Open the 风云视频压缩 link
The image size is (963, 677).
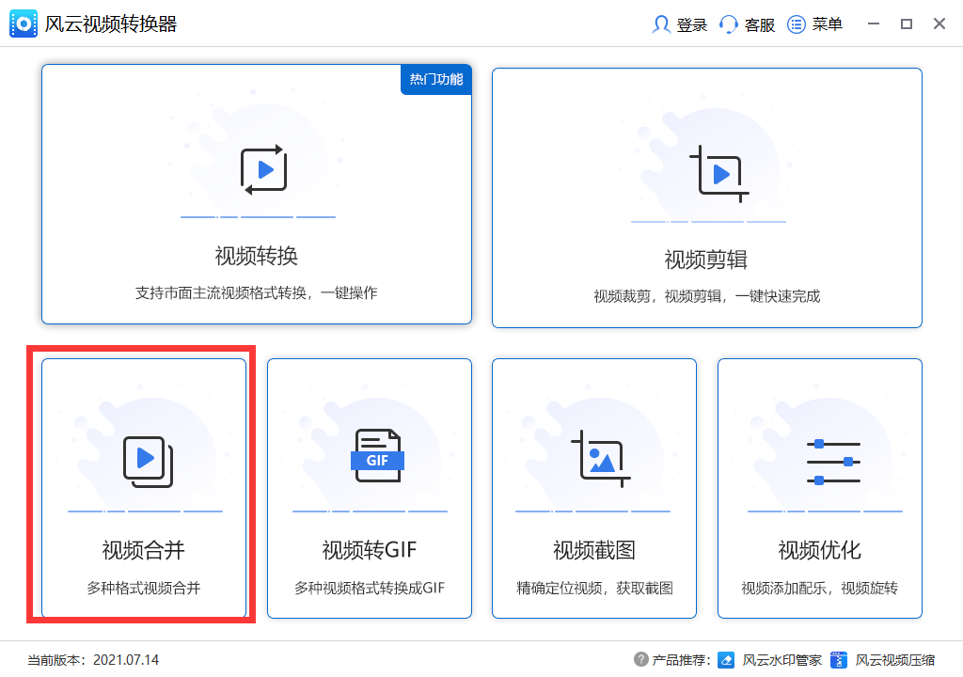pos(895,660)
